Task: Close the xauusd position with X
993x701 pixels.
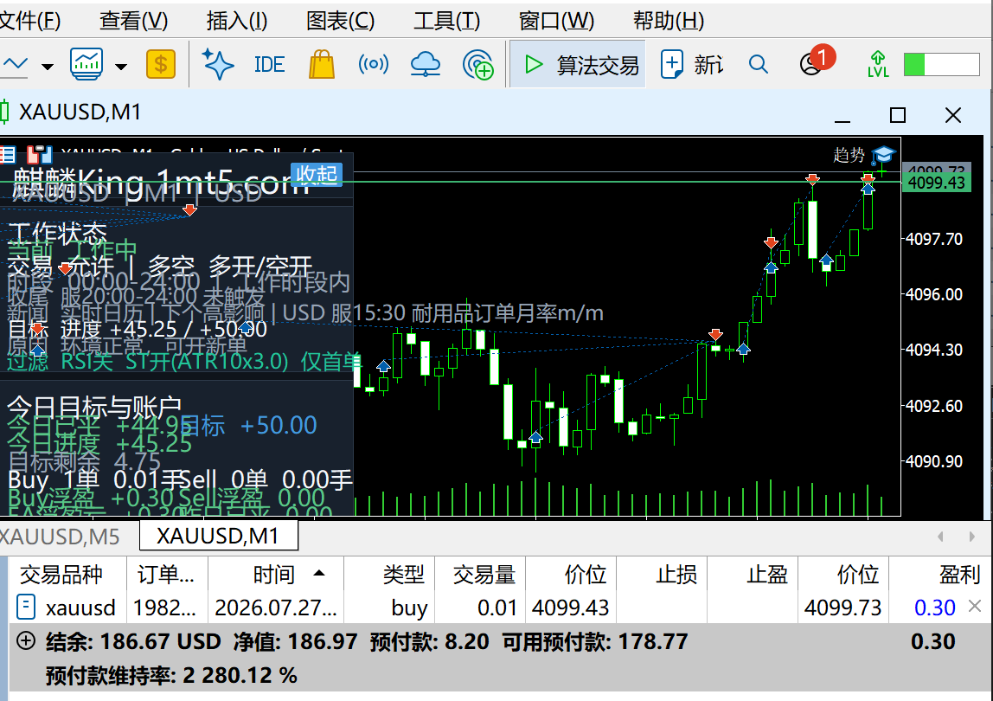Action: (976, 607)
